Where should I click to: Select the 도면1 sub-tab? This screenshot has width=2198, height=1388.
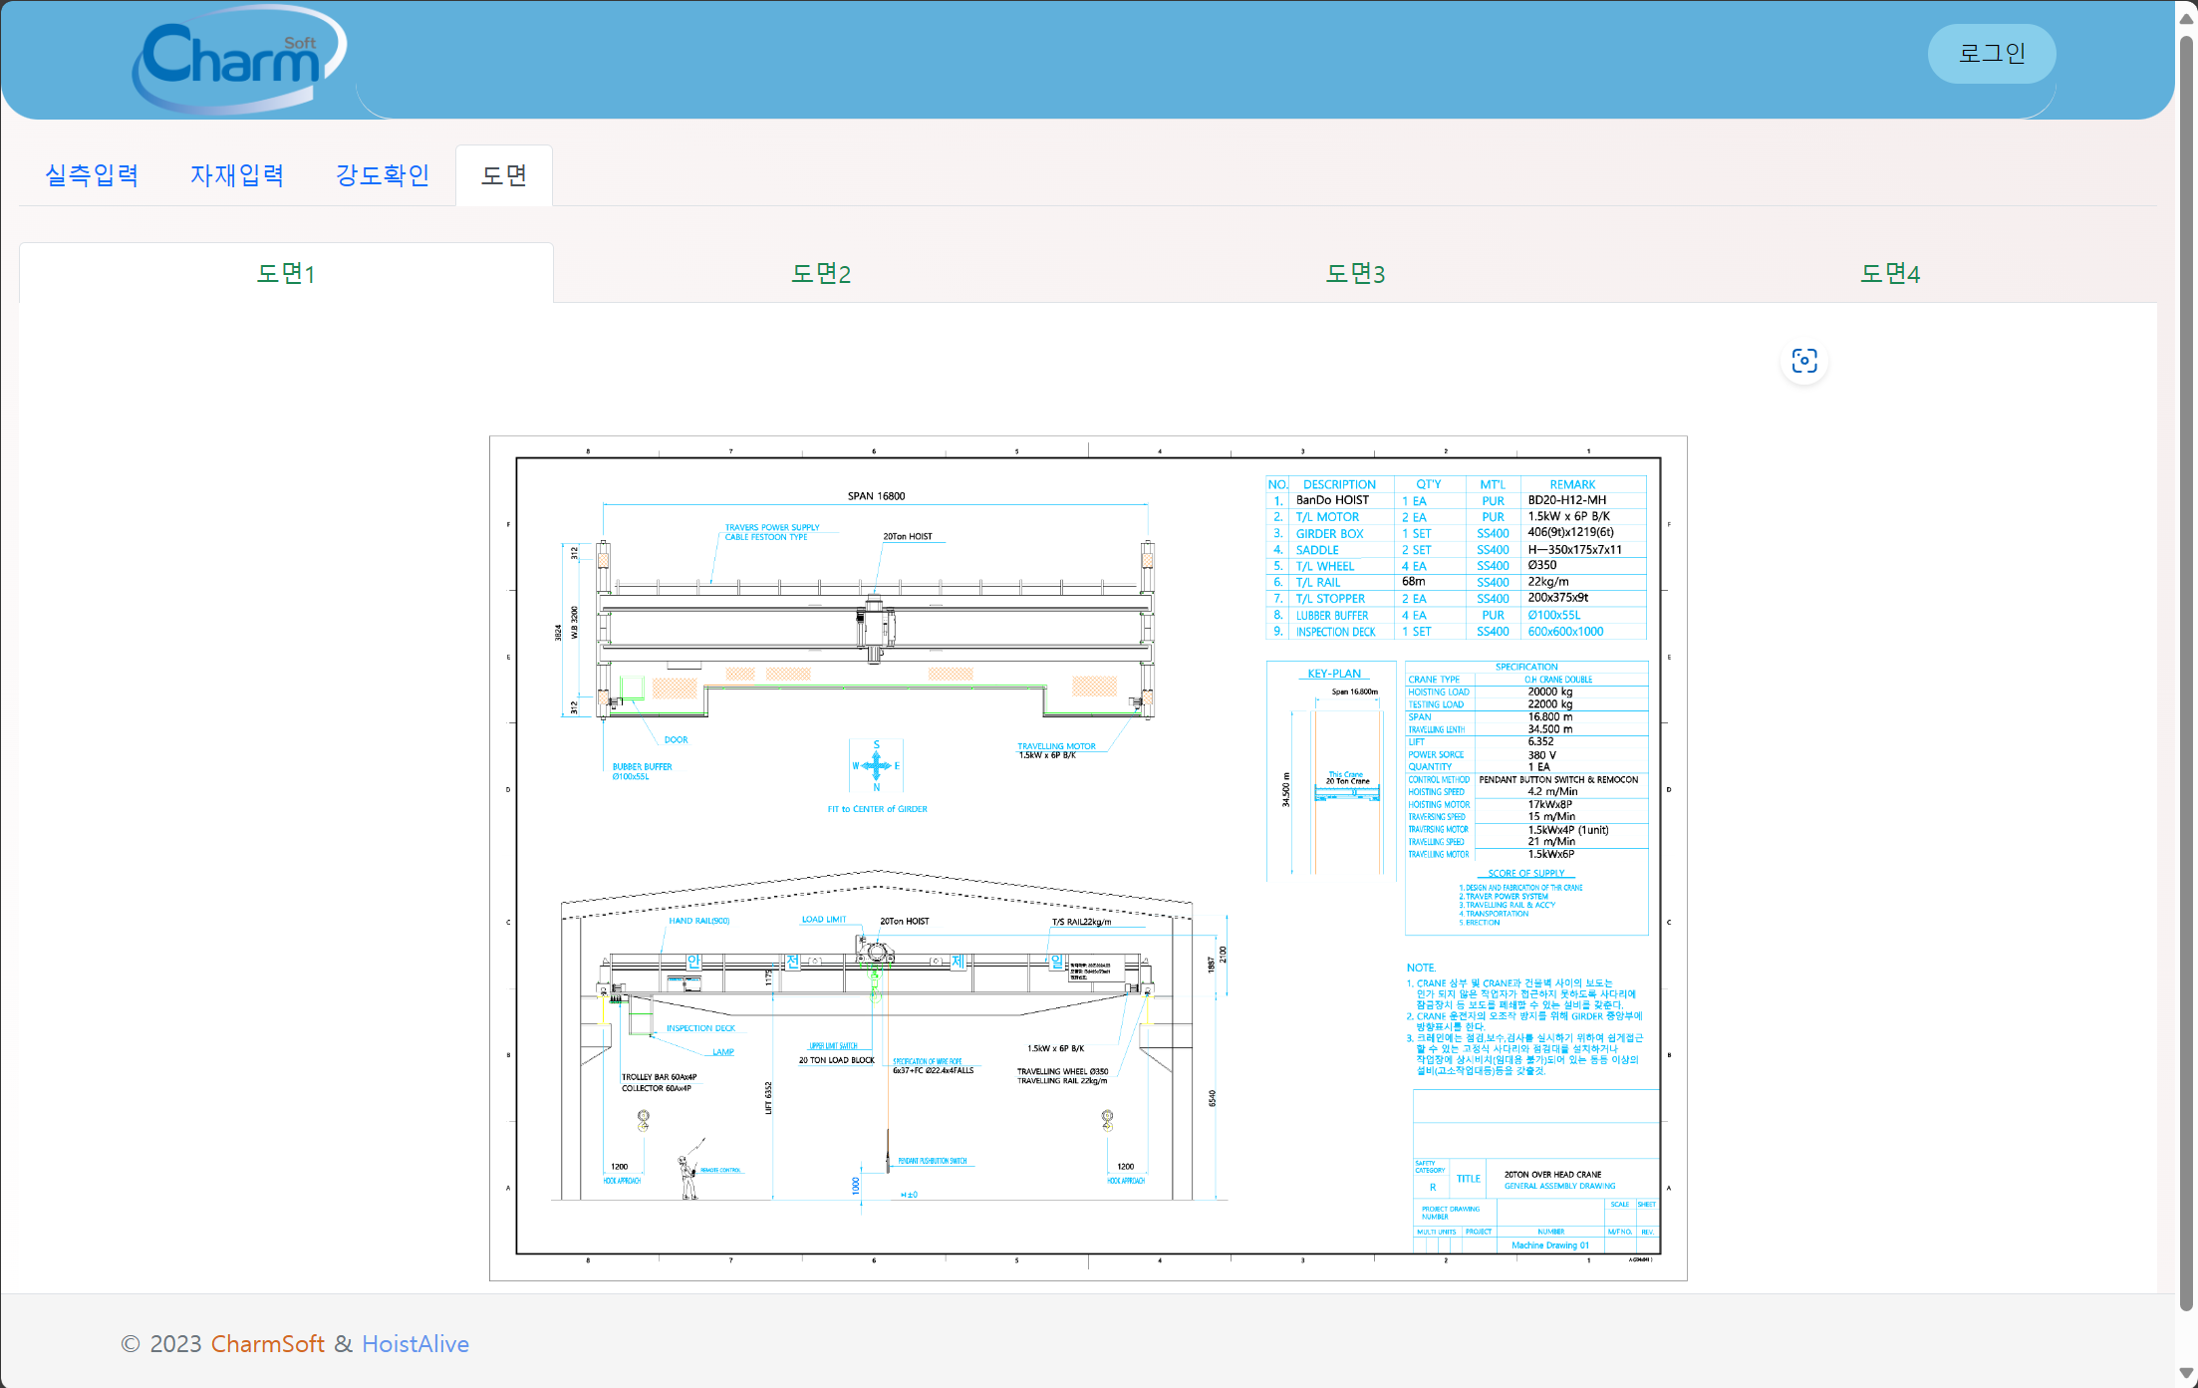click(286, 273)
